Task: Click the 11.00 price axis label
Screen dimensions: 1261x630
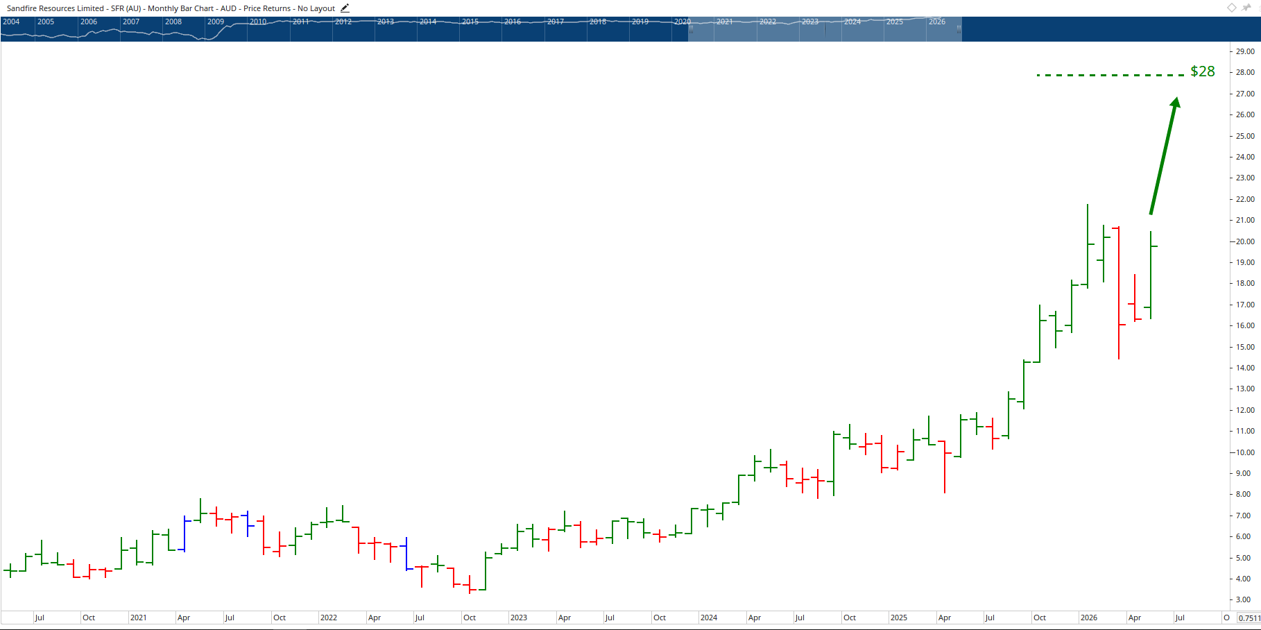Action: pyautogui.click(x=1245, y=431)
